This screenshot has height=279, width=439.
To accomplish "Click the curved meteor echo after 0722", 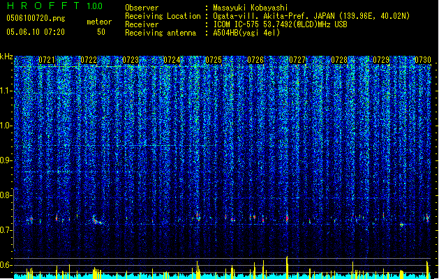I will tap(97, 220).
